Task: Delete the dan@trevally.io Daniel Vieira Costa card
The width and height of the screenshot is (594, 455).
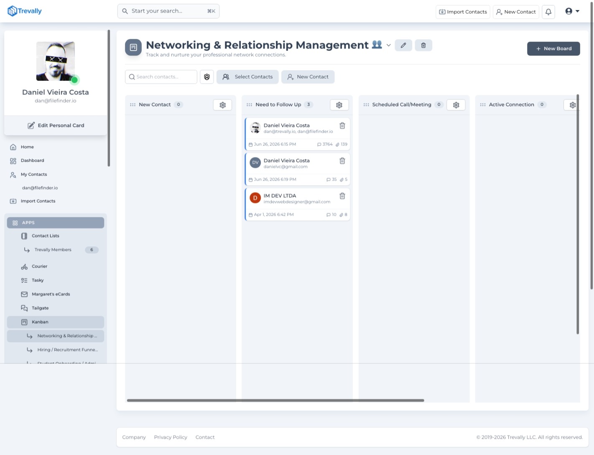Action: (x=342, y=125)
